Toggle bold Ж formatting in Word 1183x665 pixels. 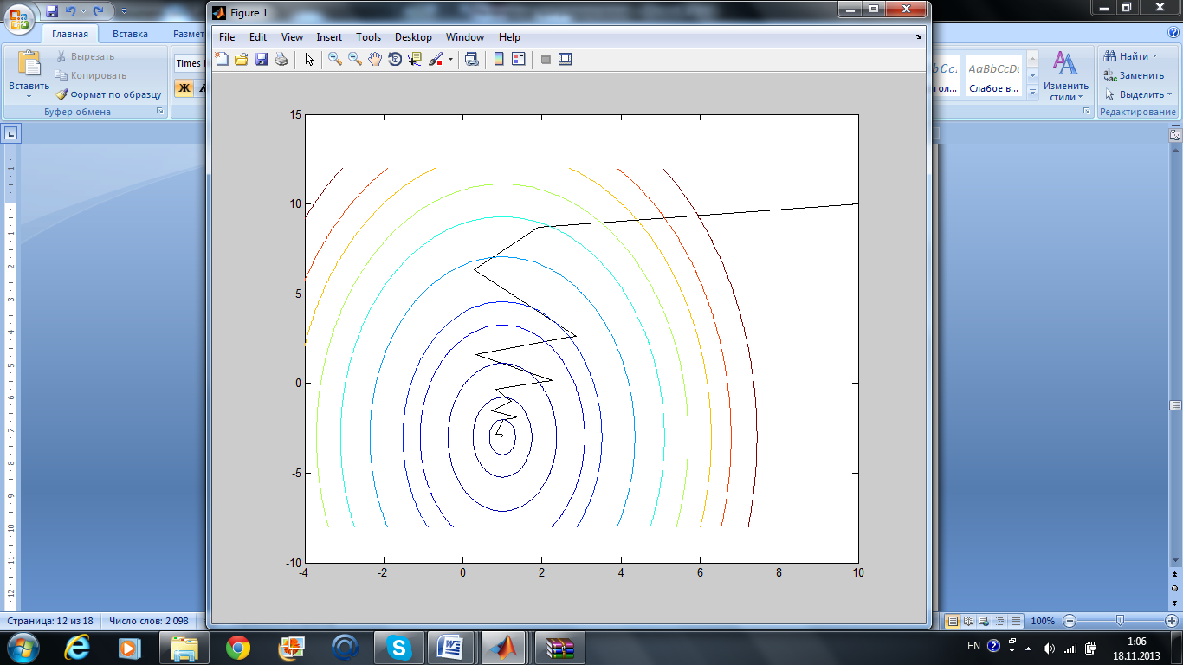coord(184,87)
